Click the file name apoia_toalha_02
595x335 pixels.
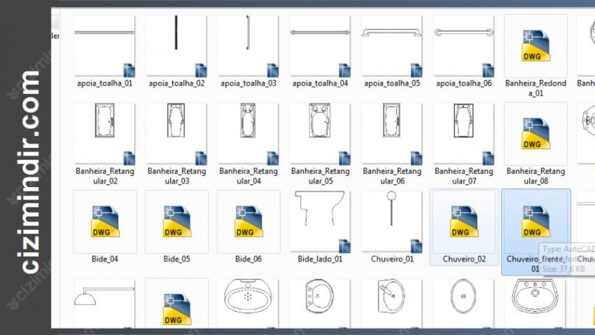tap(177, 83)
